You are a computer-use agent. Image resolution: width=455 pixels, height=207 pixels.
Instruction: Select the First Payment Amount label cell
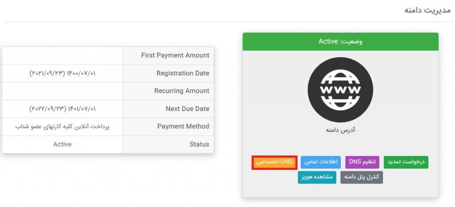point(168,55)
